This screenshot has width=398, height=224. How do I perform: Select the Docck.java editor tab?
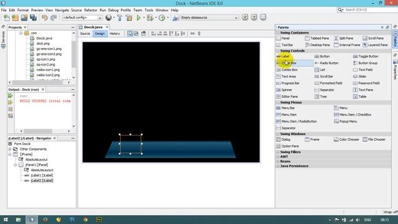[93, 27]
